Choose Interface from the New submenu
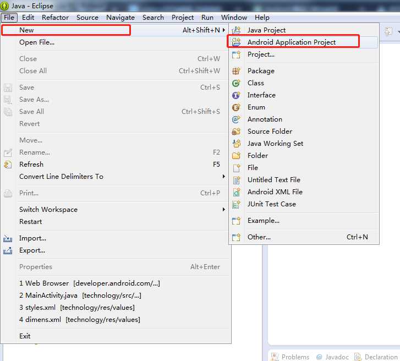 (304, 95)
